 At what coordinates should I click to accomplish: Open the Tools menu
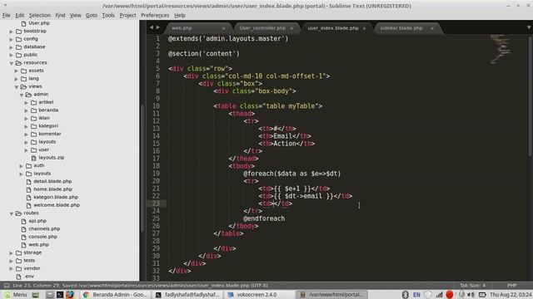coord(108,15)
